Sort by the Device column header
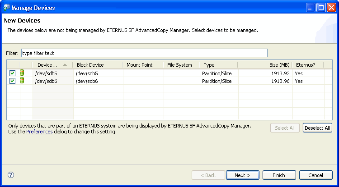Screen dimensions: 339x187 (52, 65)
